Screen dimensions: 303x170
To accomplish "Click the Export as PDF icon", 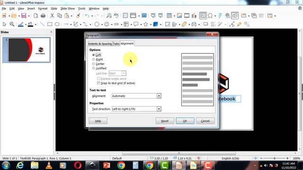I will tap(36, 16).
